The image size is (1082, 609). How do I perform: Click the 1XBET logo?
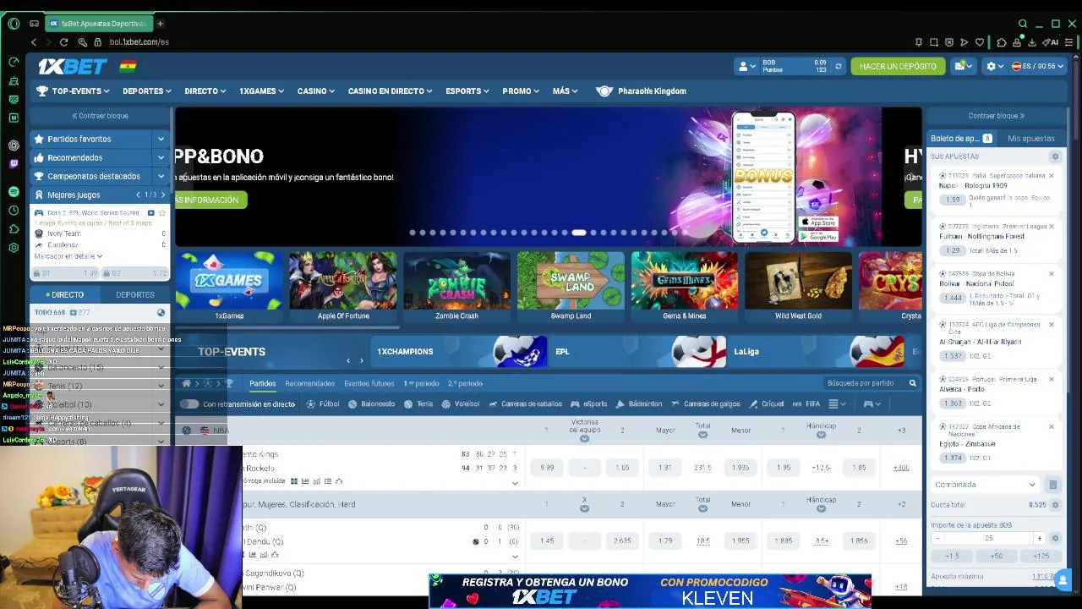click(x=72, y=66)
